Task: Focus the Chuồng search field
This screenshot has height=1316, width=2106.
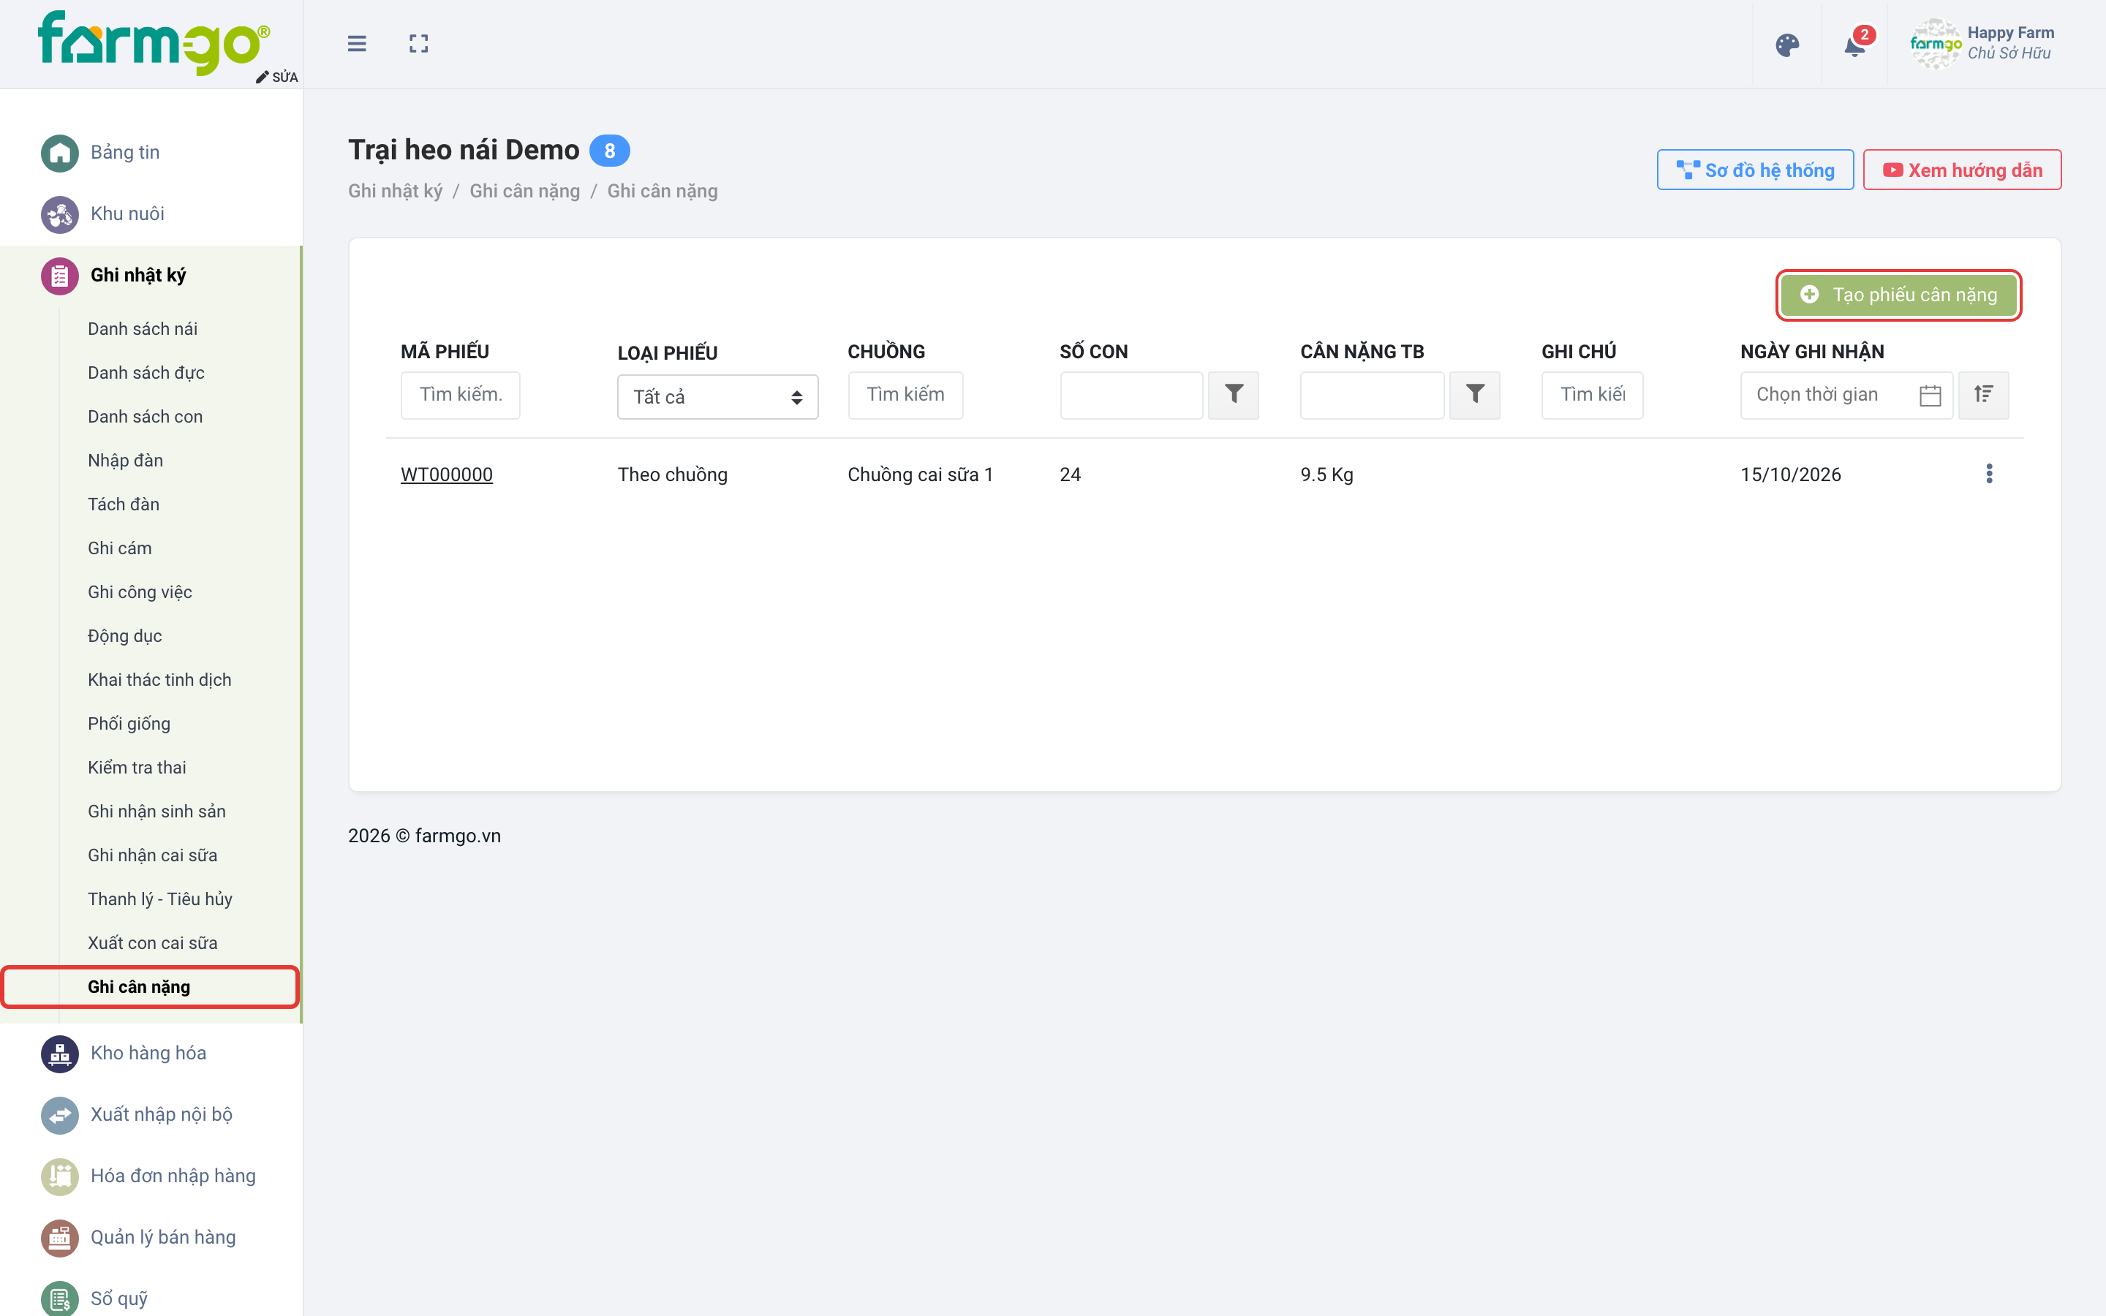Action: (905, 395)
